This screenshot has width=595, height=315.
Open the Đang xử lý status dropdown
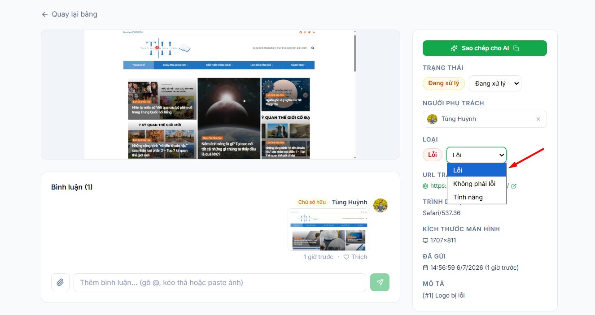495,83
